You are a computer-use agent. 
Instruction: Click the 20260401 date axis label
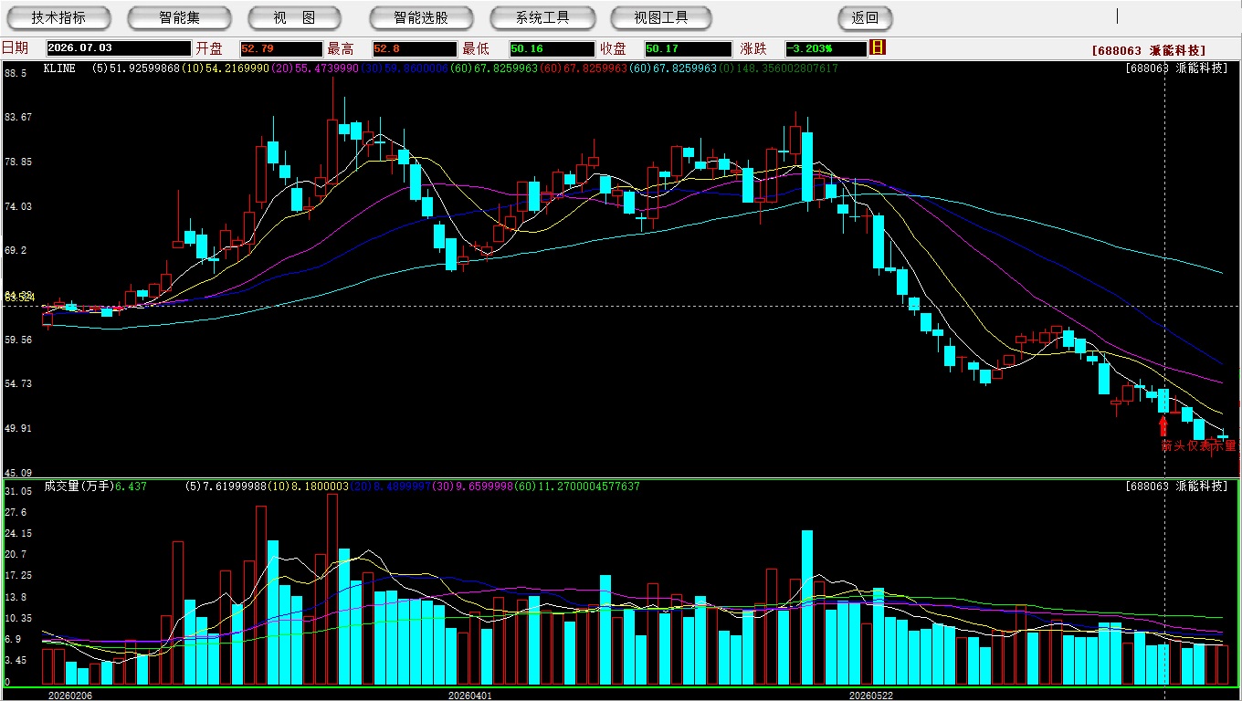click(469, 695)
